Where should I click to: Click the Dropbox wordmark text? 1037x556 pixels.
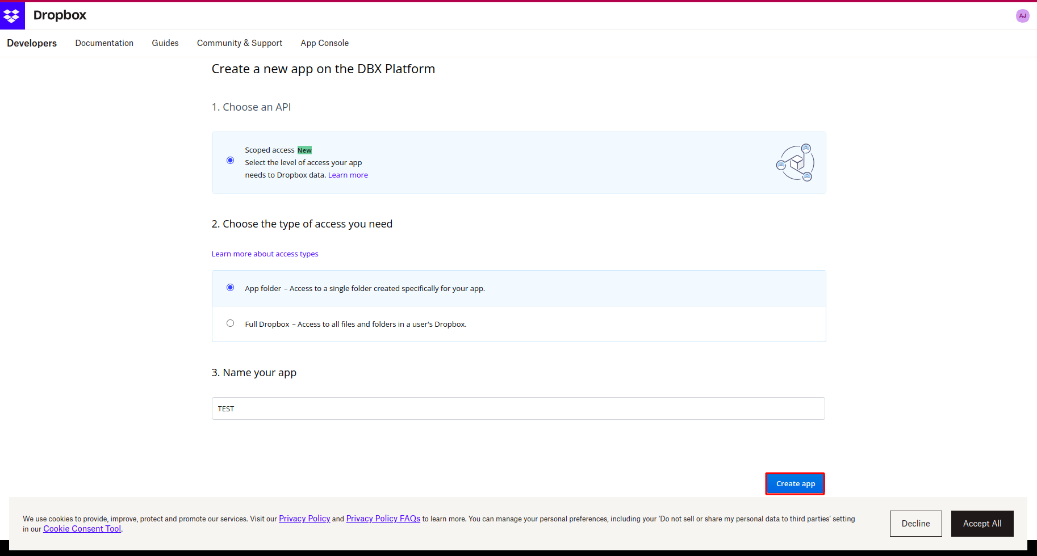(60, 15)
